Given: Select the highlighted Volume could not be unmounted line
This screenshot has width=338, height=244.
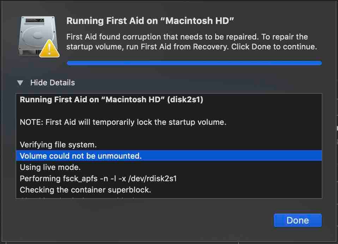Looking at the screenshot, I should (81, 156).
